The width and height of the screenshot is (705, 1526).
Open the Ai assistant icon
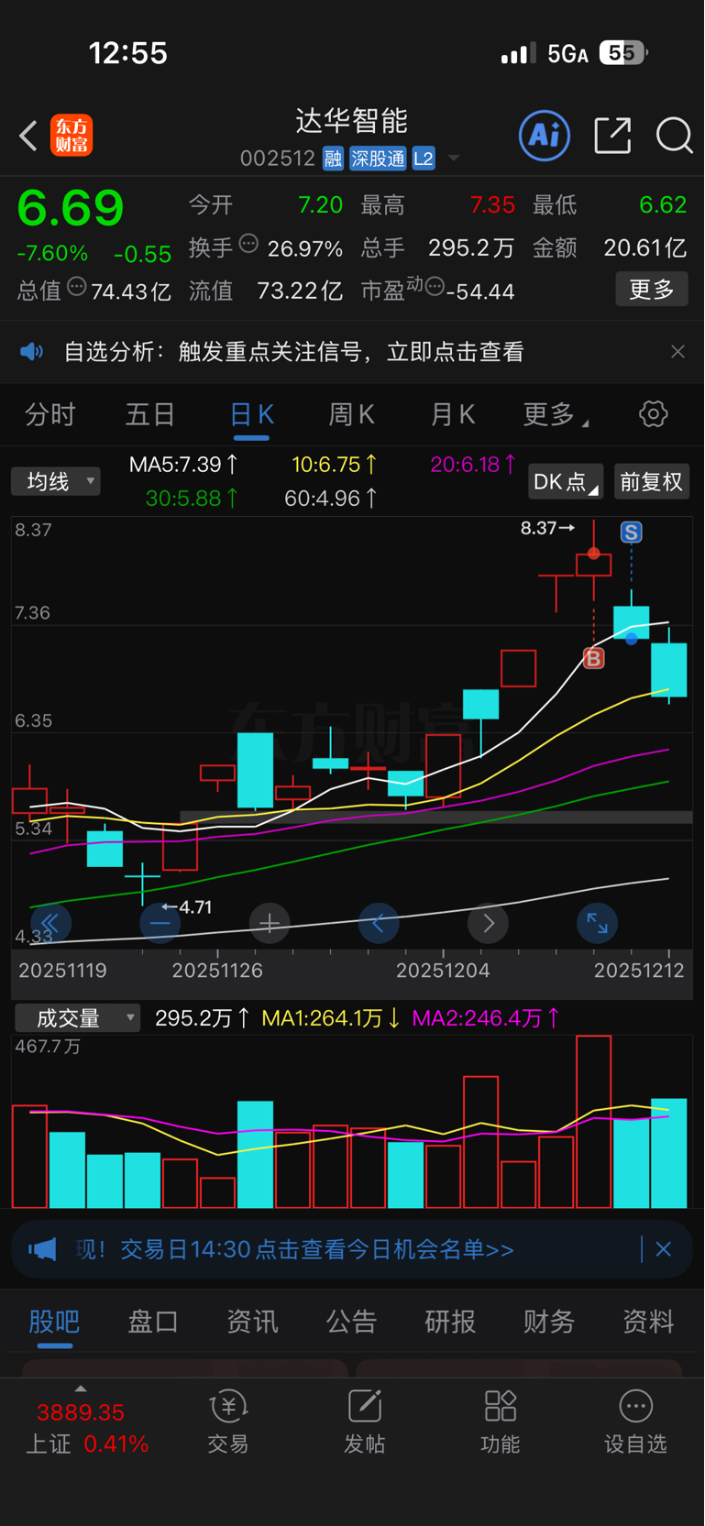click(545, 136)
